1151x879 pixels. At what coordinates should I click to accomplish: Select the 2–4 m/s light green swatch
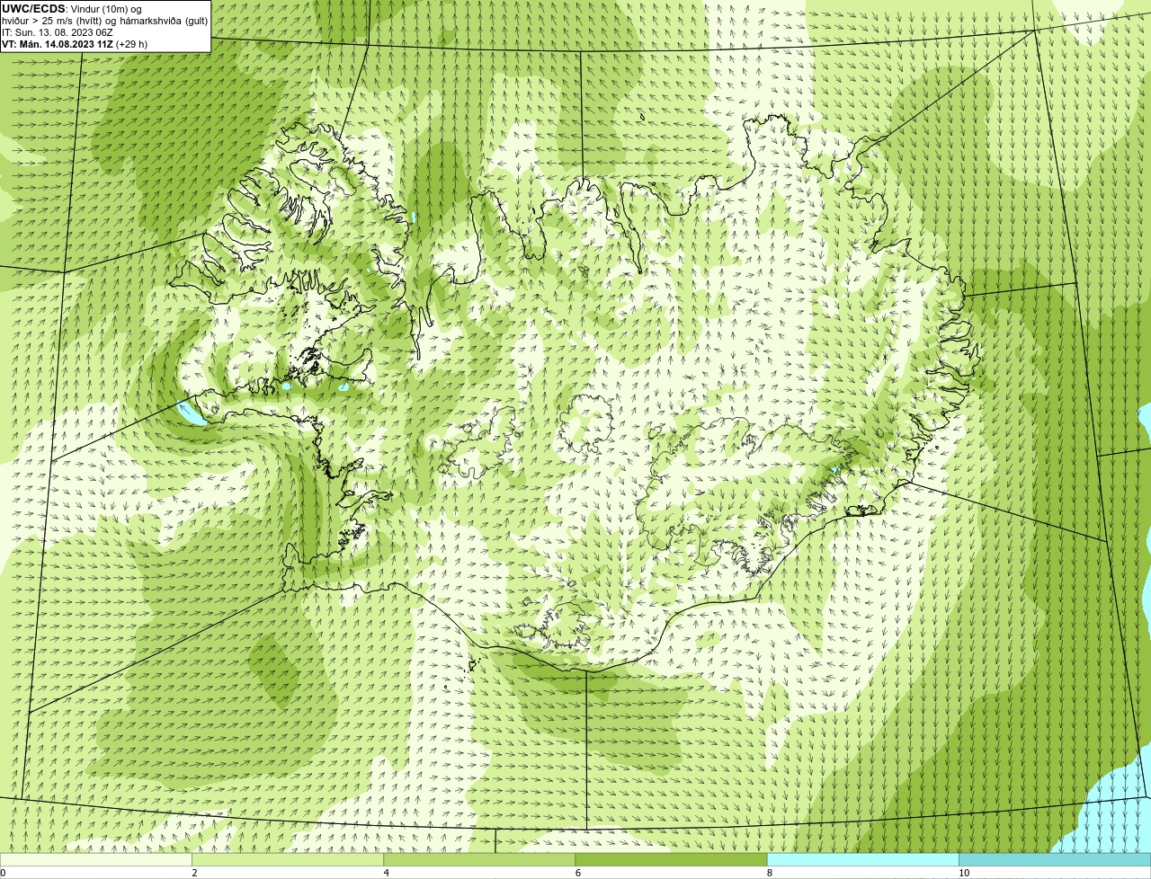pos(288,860)
